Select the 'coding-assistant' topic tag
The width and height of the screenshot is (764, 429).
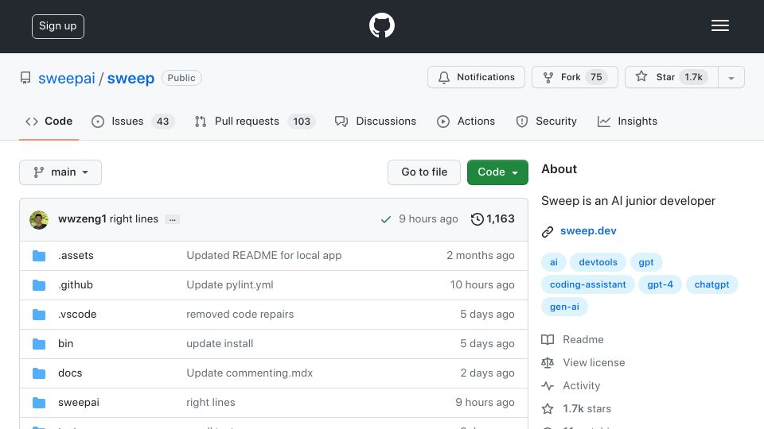(587, 284)
